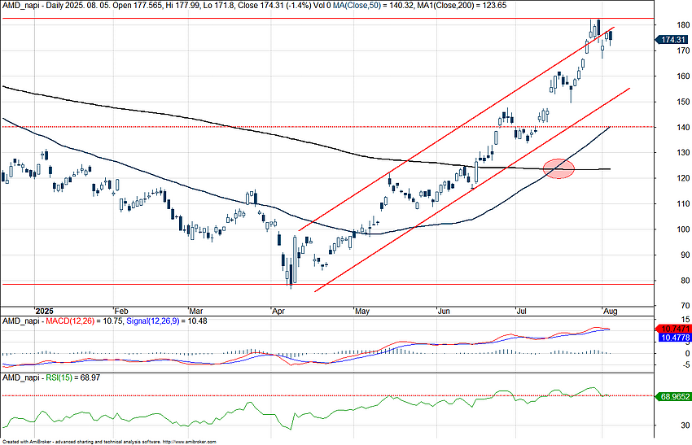Click the green RSI value label 68.9652
The image size is (692, 445).
(673, 396)
